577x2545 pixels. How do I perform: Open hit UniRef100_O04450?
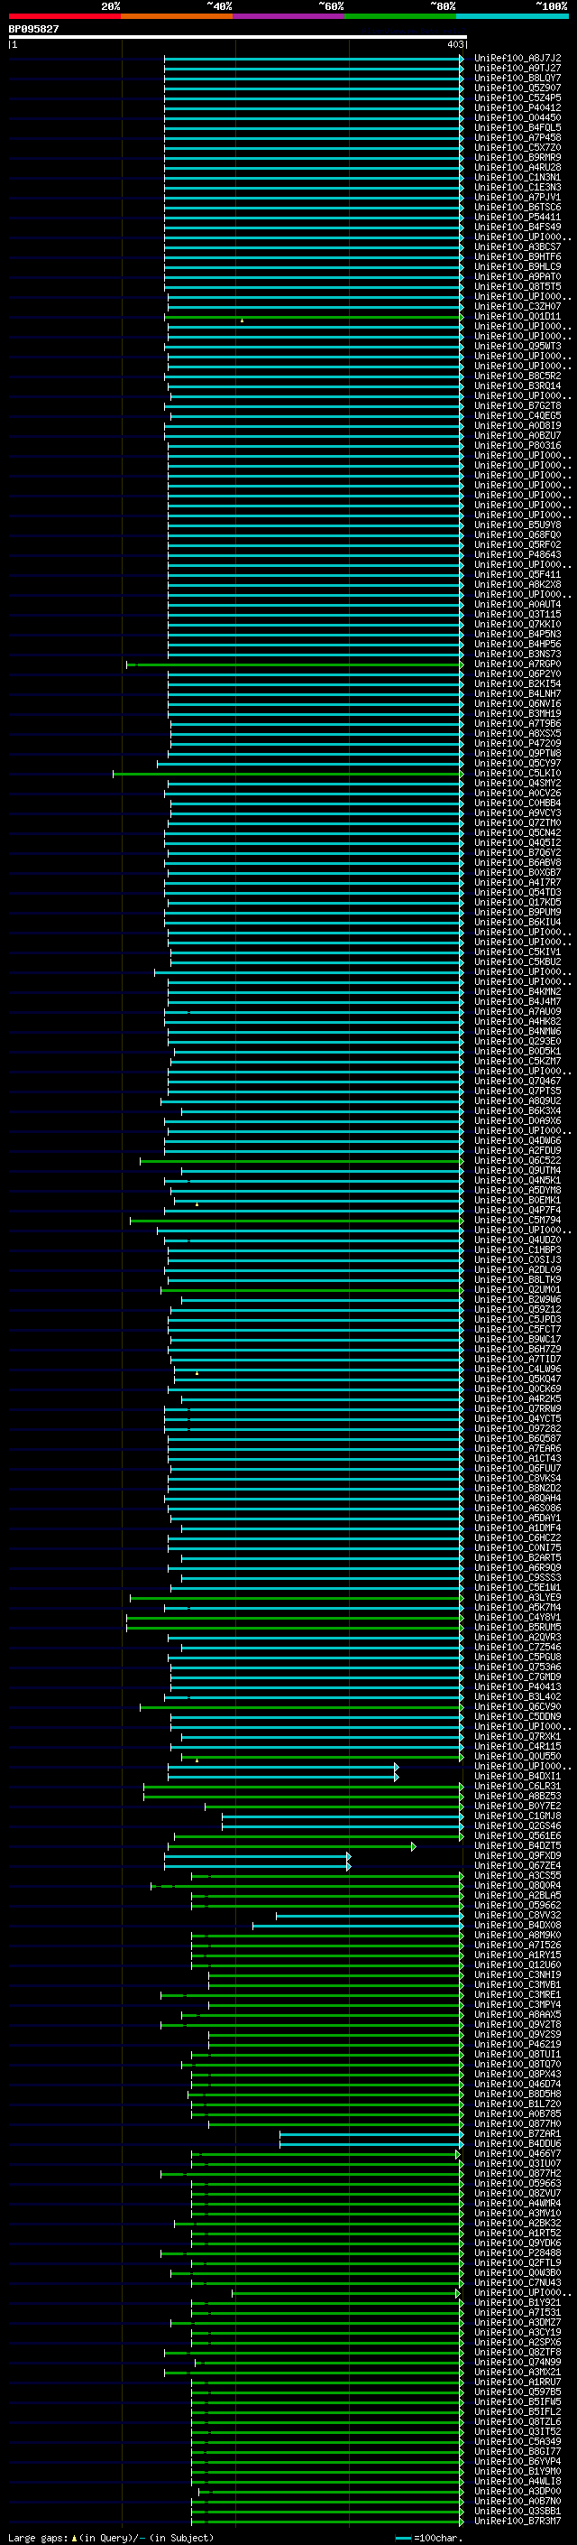[x=517, y=117]
